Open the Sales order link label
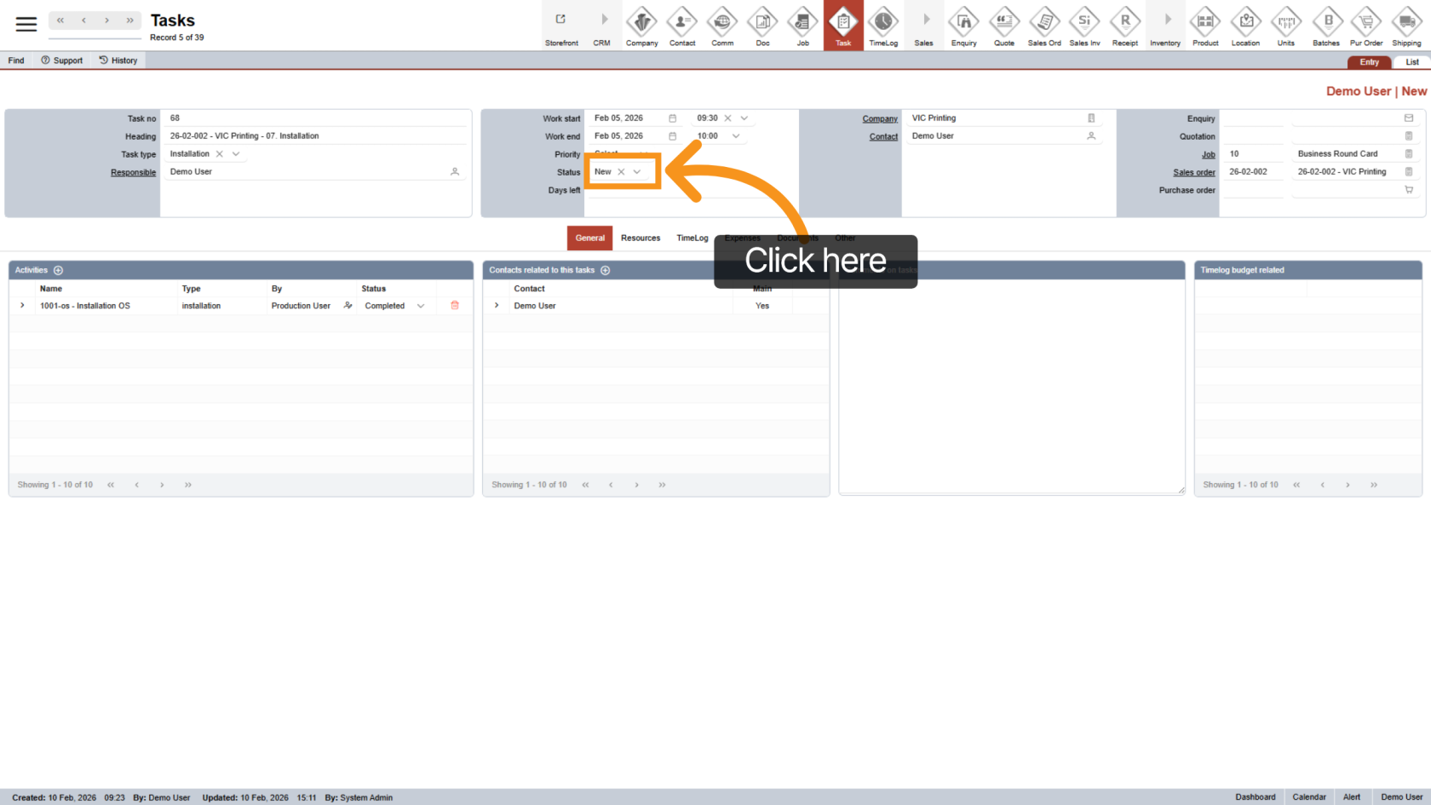Screen dimensions: 1431x805 [1193, 172]
